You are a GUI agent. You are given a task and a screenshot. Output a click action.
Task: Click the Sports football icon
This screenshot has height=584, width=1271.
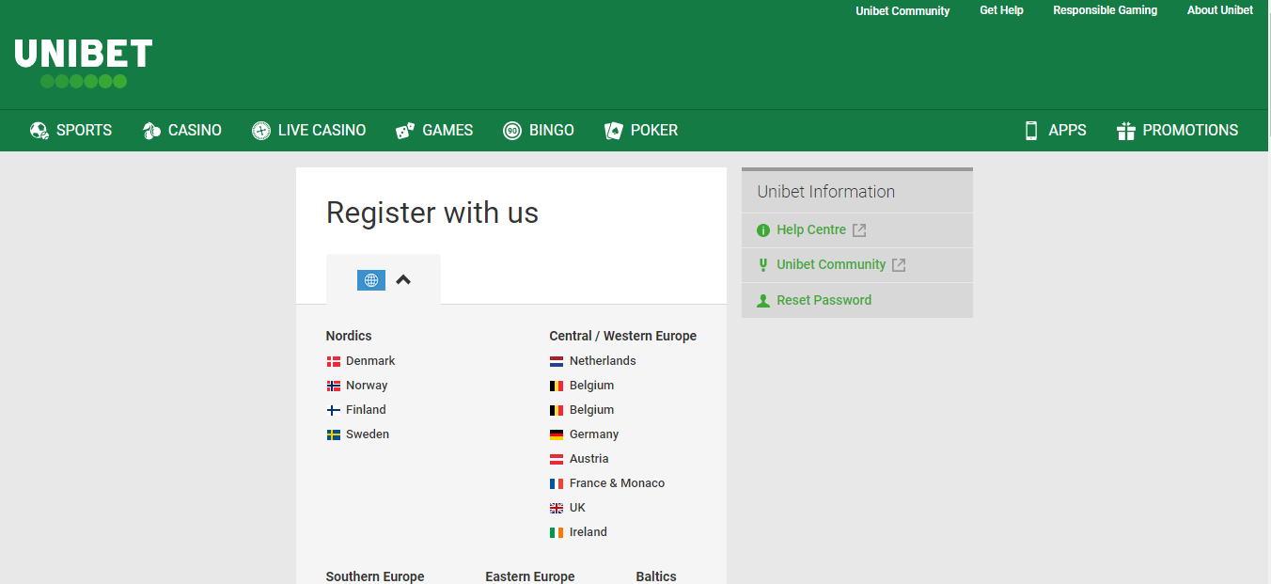point(39,131)
